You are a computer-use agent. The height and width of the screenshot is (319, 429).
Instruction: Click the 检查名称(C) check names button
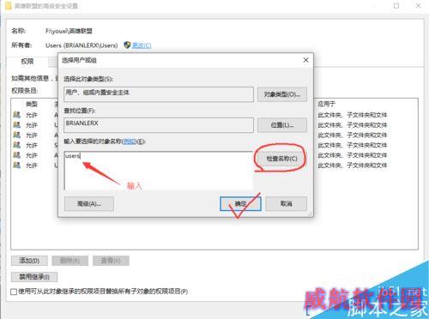[281, 159]
